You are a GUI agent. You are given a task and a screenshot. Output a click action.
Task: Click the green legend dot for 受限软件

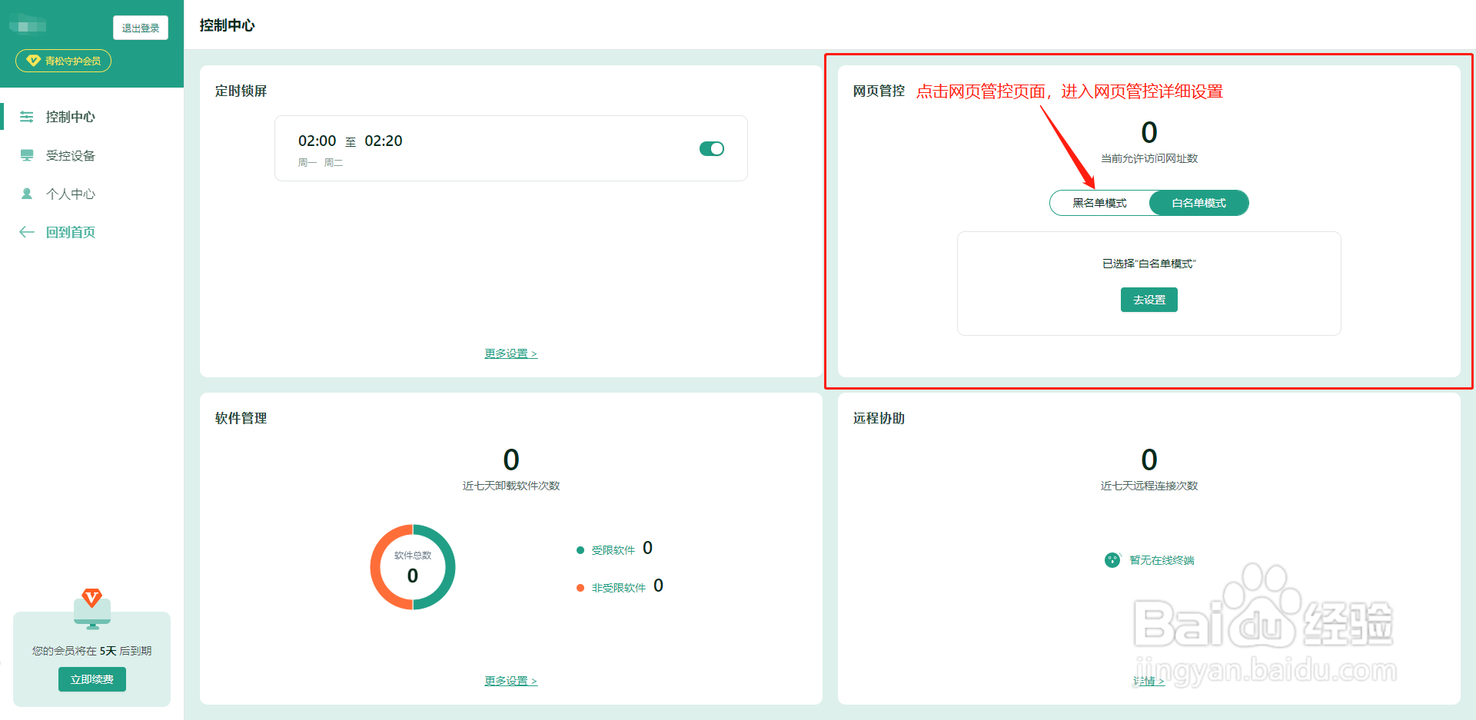(x=580, y=550)
